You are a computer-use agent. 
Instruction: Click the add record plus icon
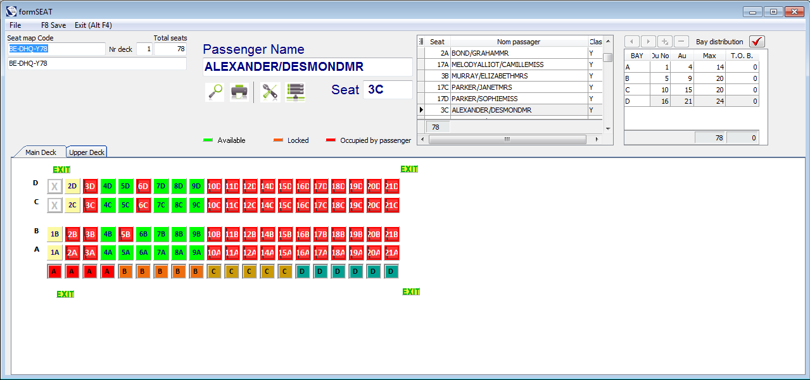click(x=665, y=42)
